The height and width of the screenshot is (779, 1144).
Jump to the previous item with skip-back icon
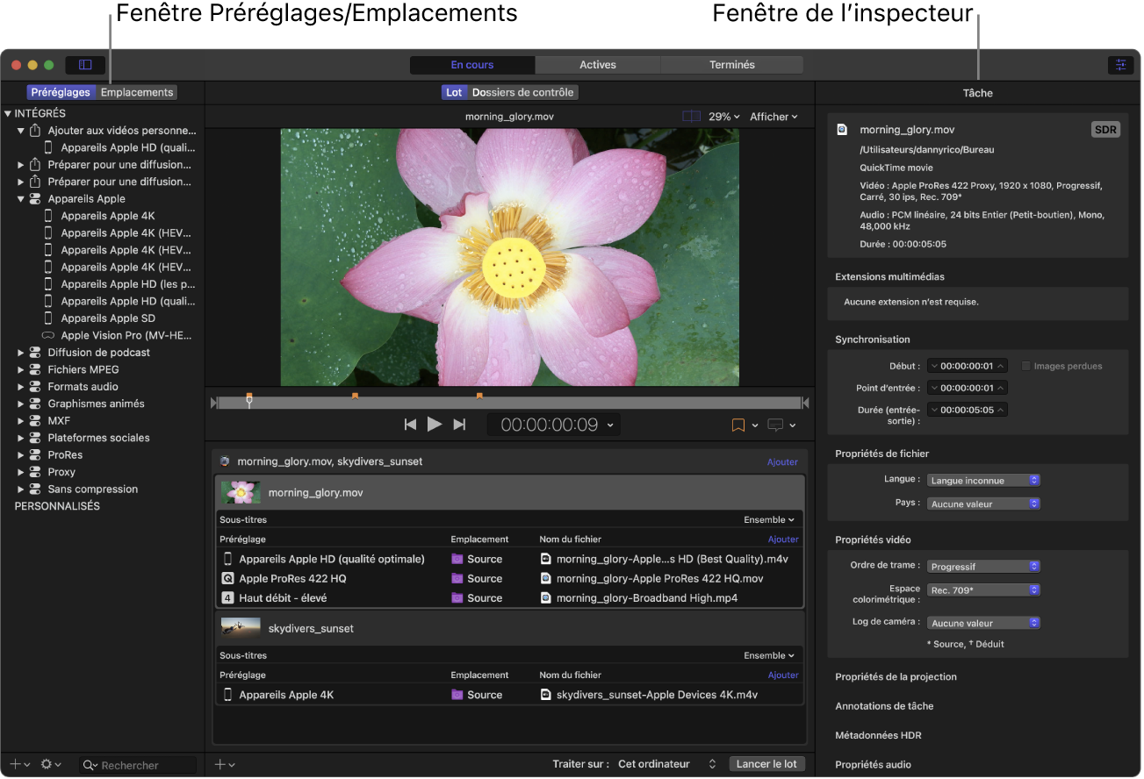click(410, 425)
